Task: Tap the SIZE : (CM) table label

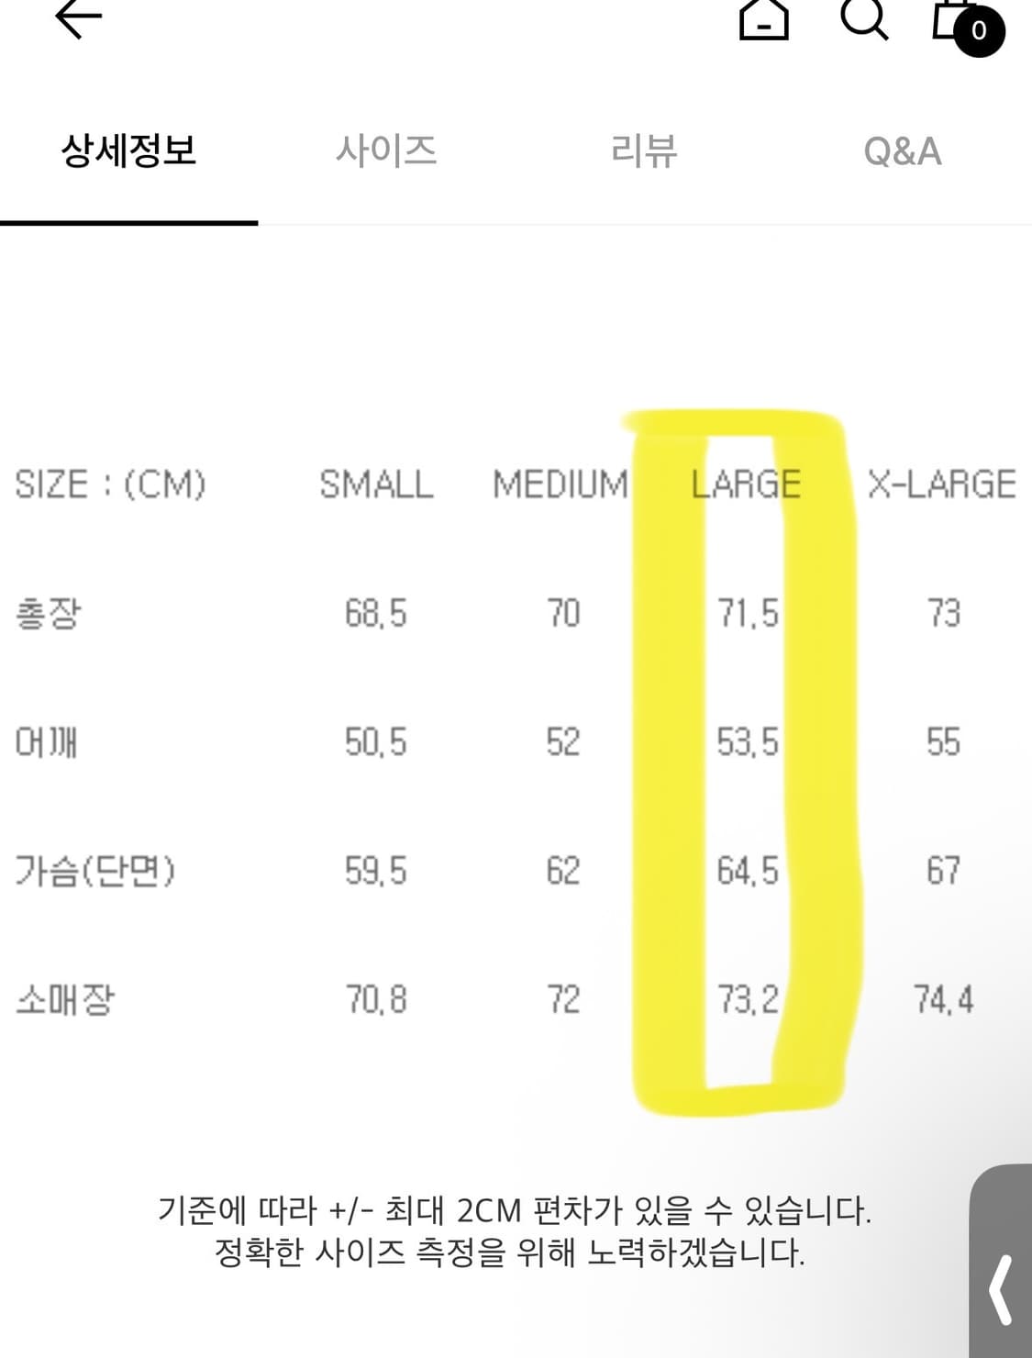Action: coord(112,484)
